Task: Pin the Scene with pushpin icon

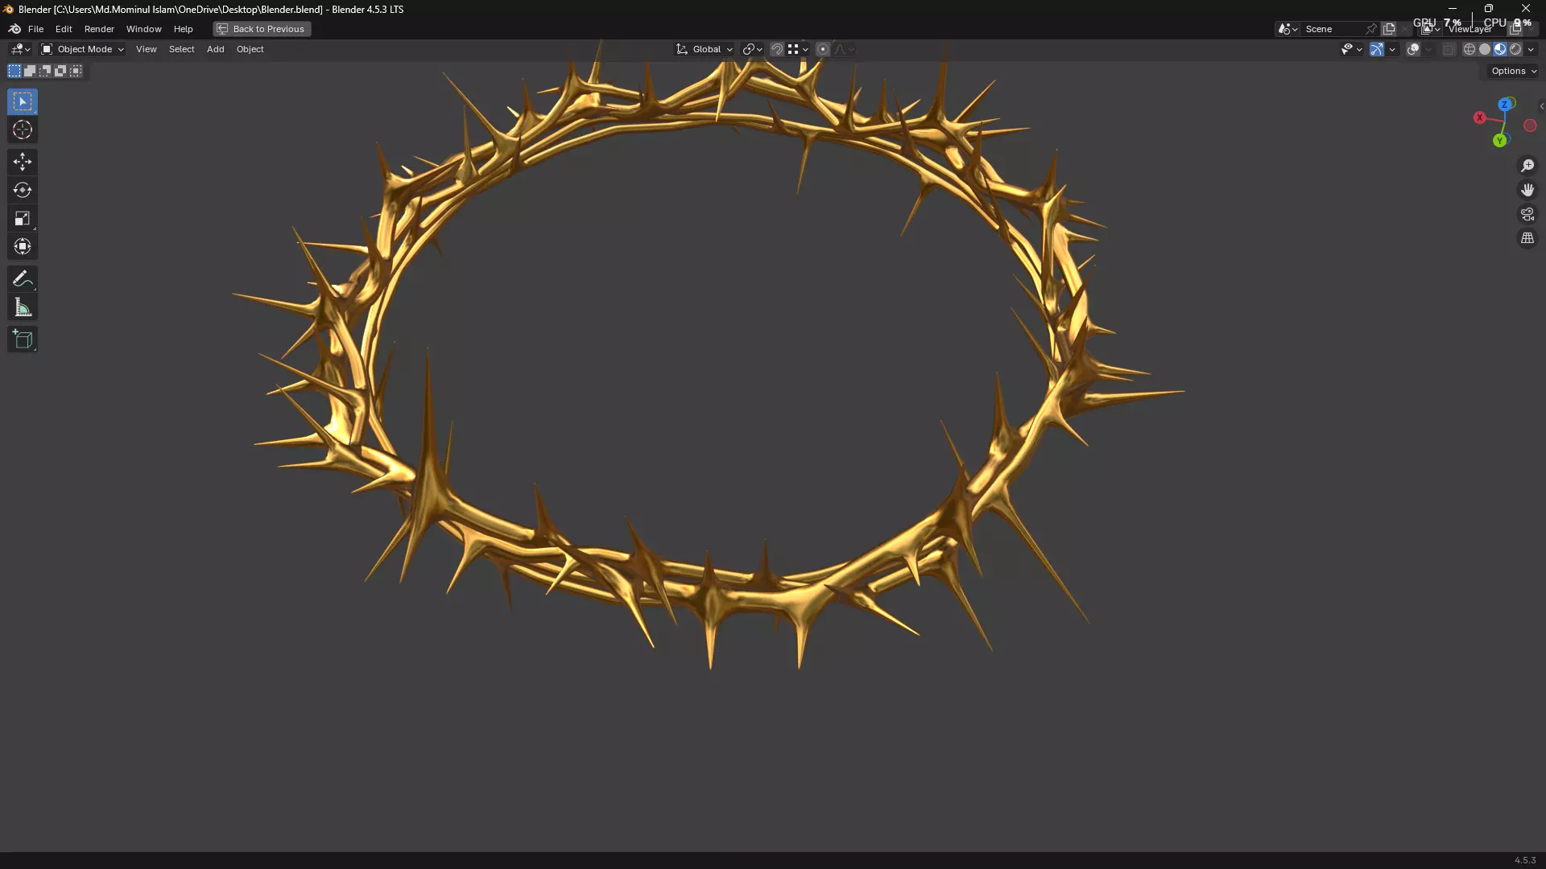Action: [x=1371, y=29]
